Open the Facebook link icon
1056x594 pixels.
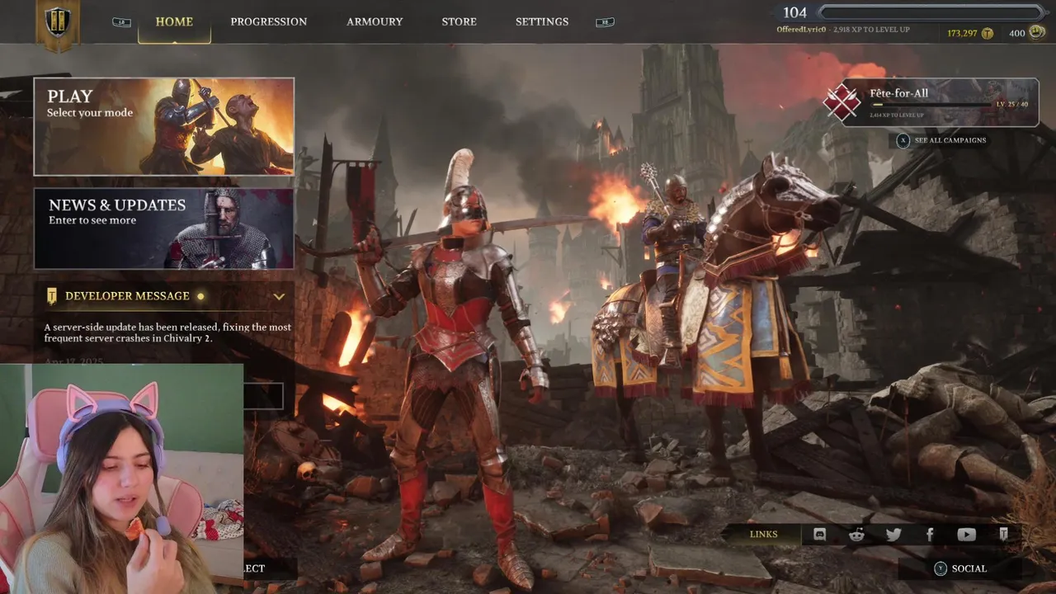[930, 535]
